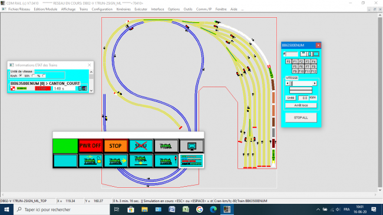Toggle F3 function on throttle

pos(308,61)
